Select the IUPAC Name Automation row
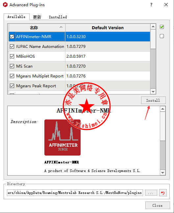The image size is (174, 213). tap(79, 47)
